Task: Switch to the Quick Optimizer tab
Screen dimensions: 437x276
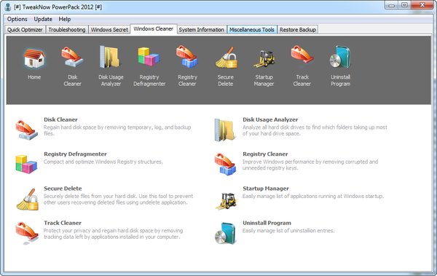Action: (25, 30)
